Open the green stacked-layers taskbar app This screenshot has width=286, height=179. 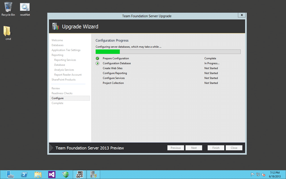[x=65, y=174]
